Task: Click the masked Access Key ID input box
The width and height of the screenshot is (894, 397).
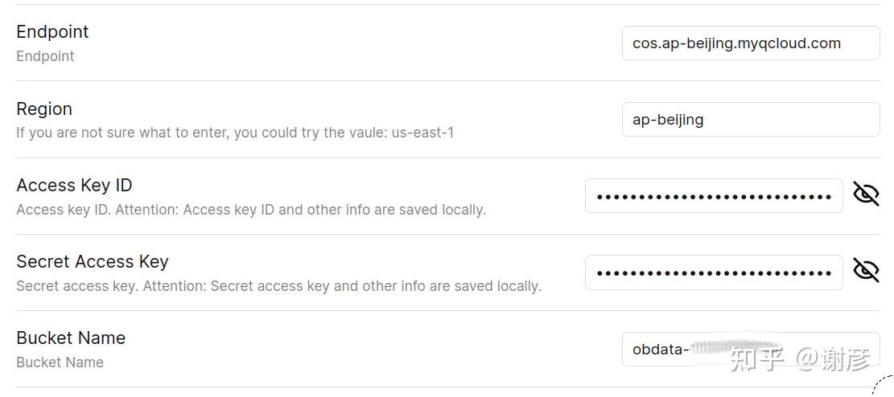Action: [x=714, y=195]
